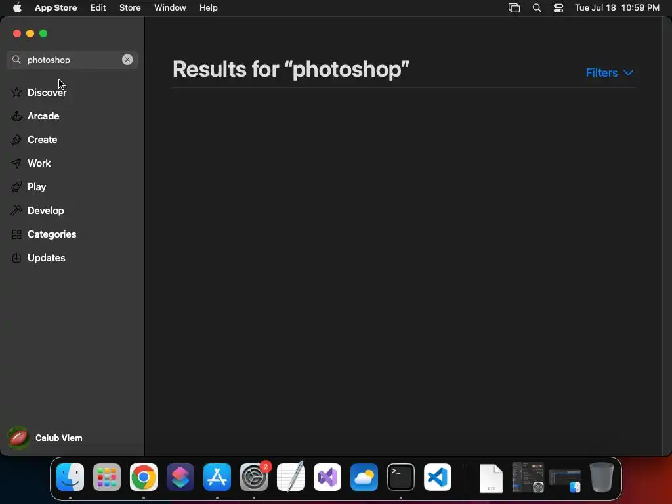Go to the Create section

tap(72, 139)
